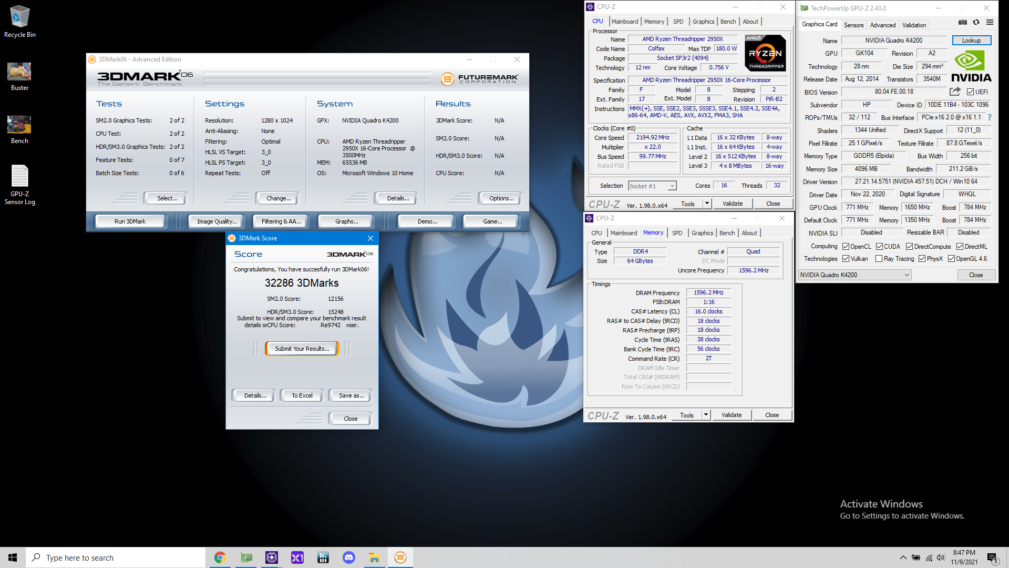Switch to Mainboard tab in top CPU-Z

point(625,22)
